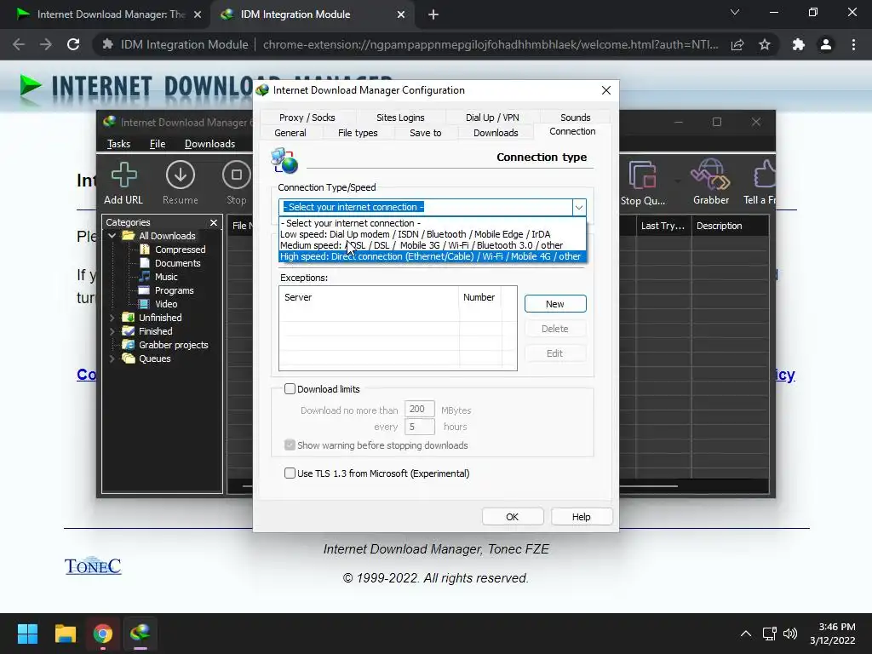Reload the page in Chrome

click(x=73, y=44)
